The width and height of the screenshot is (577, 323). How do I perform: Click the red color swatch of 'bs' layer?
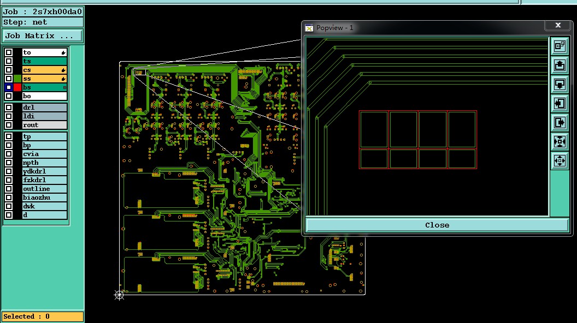point(17,87)
